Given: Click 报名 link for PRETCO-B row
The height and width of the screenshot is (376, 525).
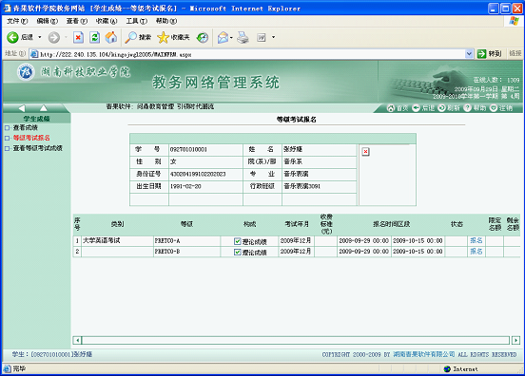Looking at the screenshot, I should coord(476,251).
